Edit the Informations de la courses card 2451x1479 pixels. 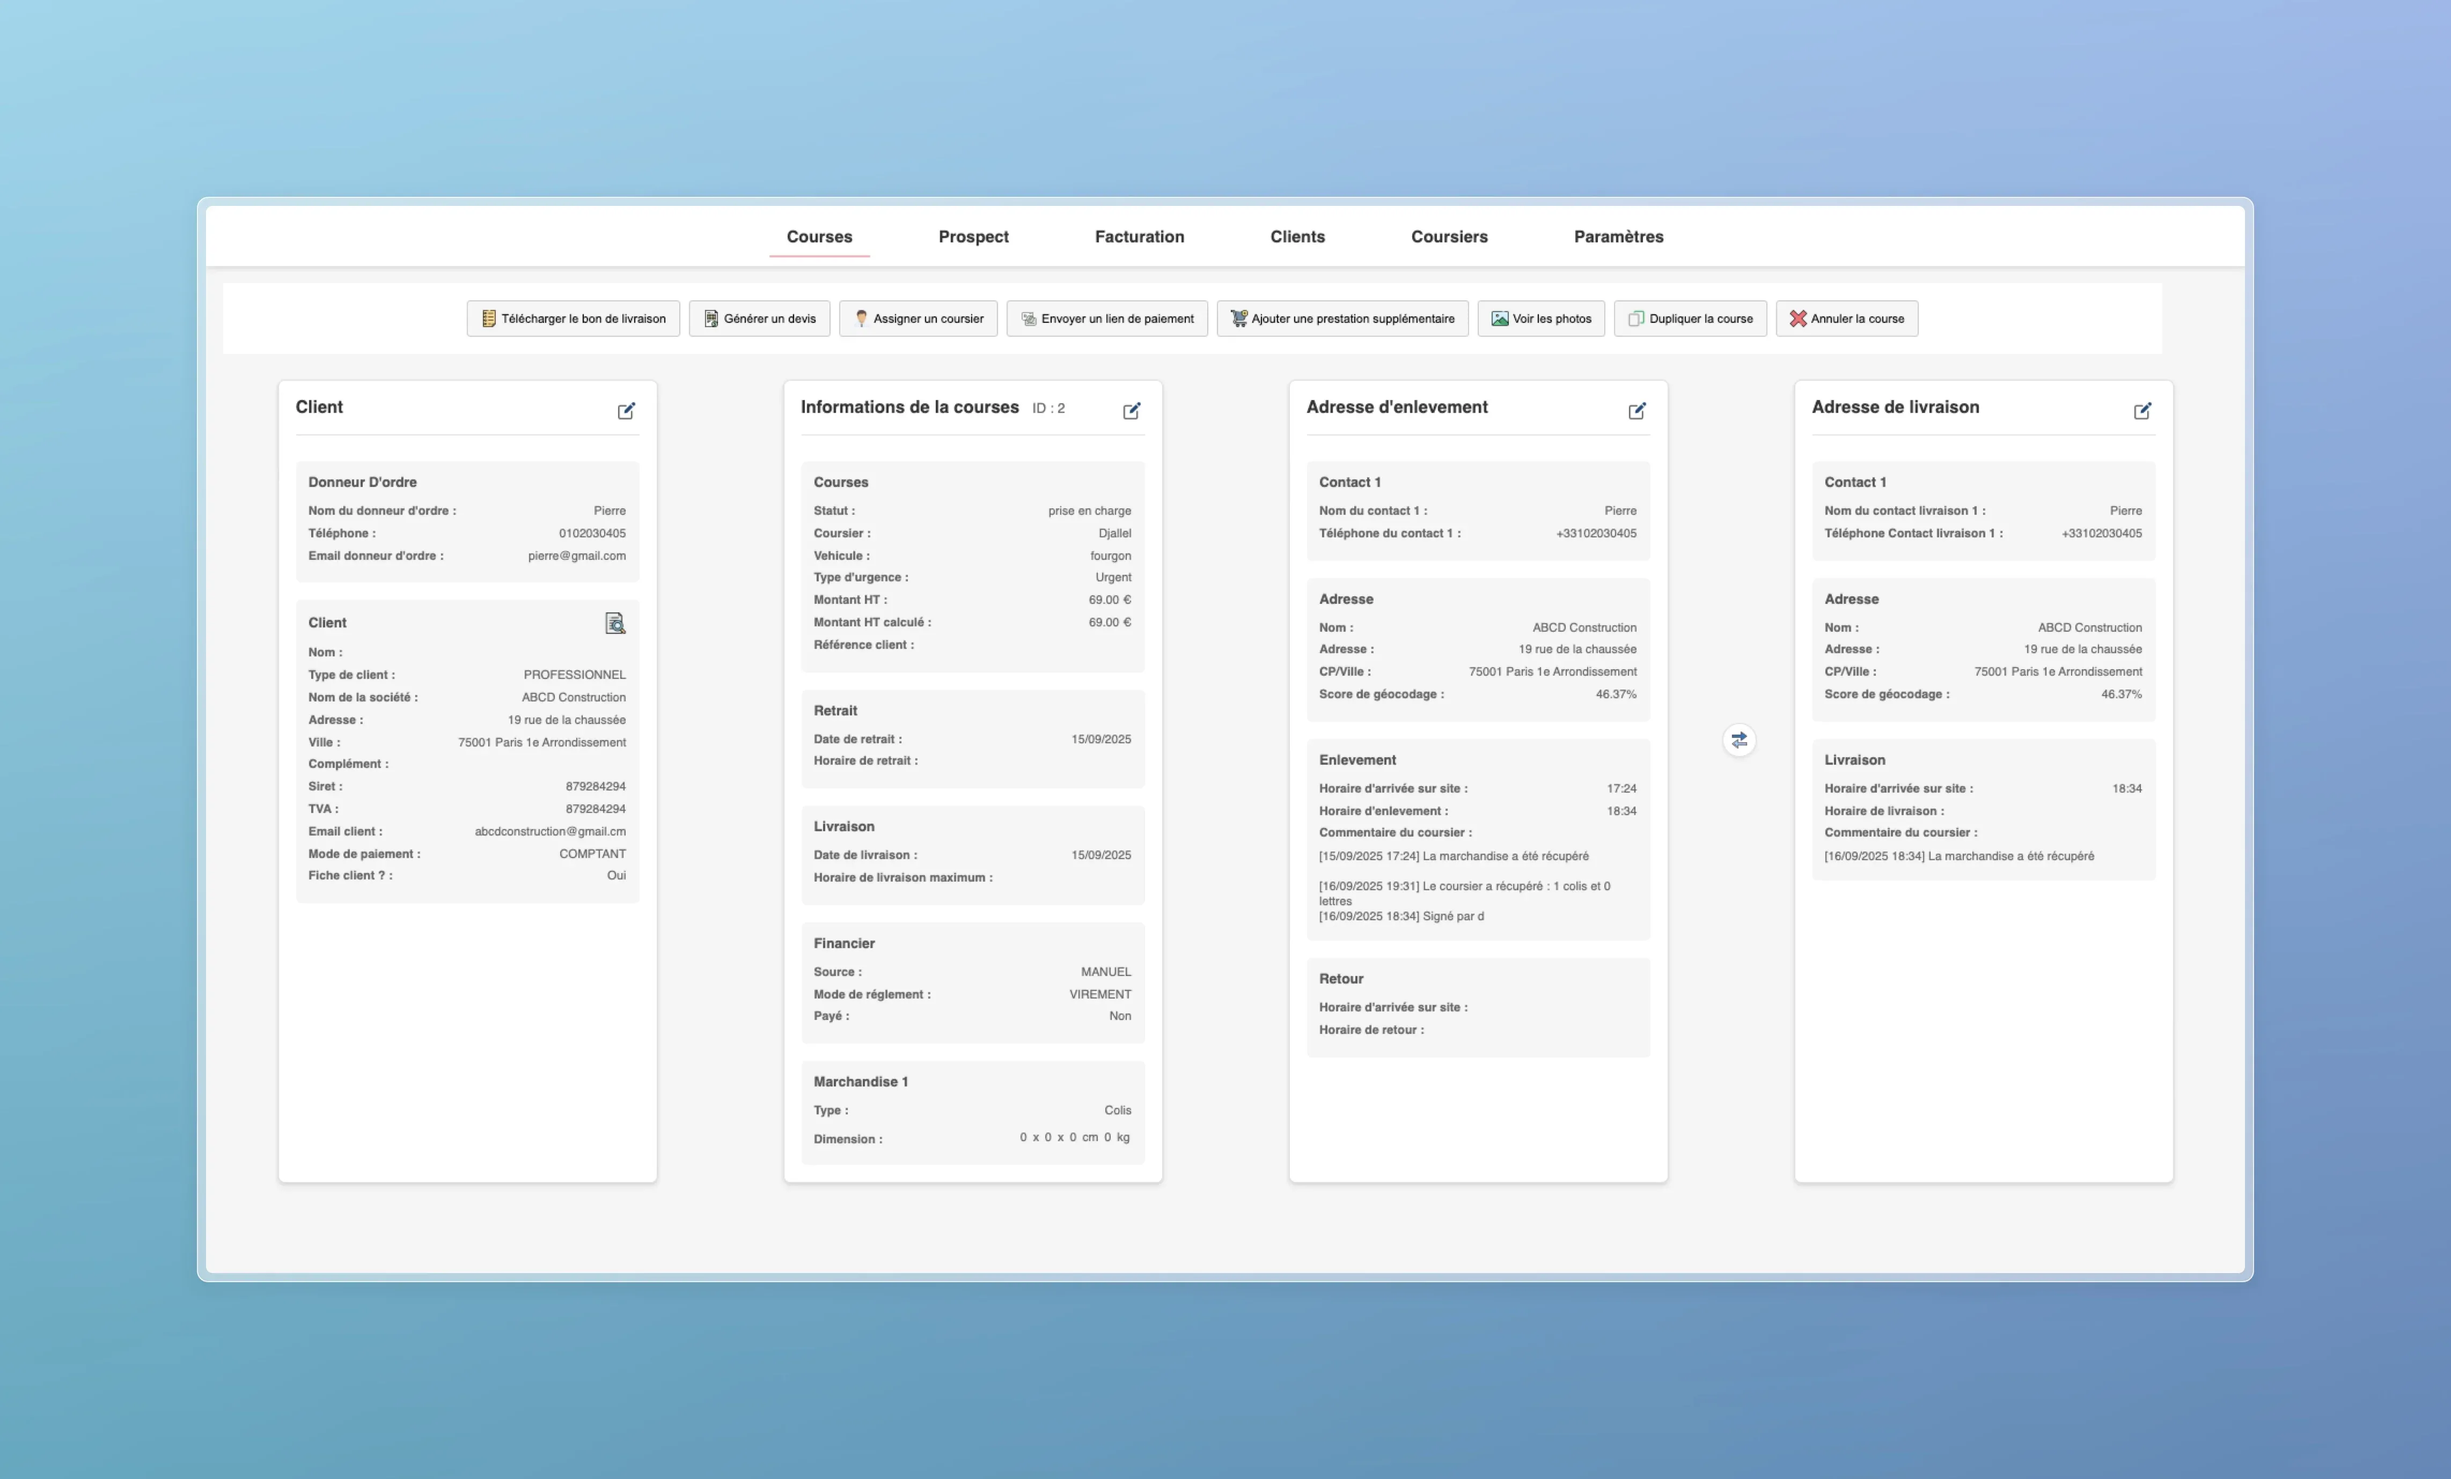pyautogui.click(x=1131, y=410)
